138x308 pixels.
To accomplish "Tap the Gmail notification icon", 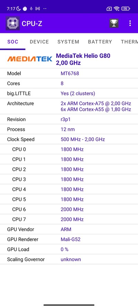I will [x=38, y=9].
